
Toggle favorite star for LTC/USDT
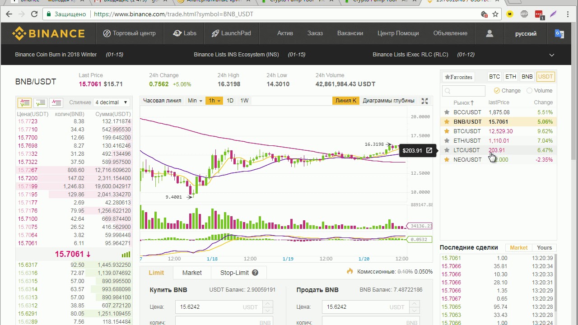coord(447,150)
